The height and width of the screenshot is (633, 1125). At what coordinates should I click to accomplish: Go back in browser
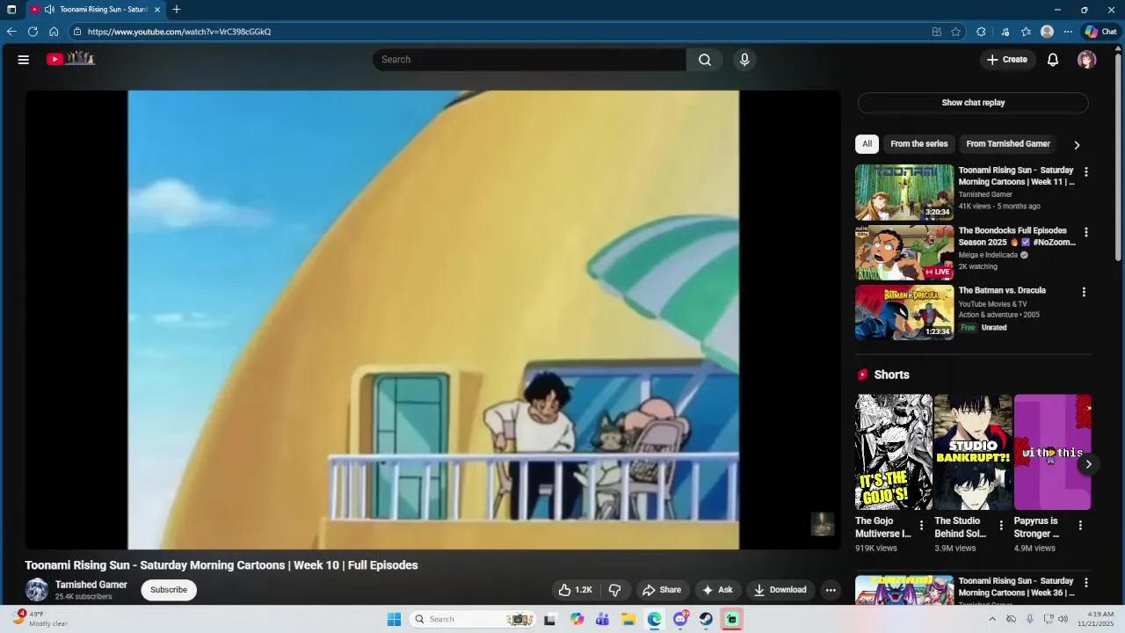point(11,32)
